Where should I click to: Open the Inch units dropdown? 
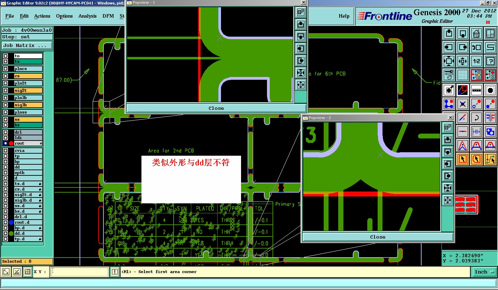coord(484,272)
